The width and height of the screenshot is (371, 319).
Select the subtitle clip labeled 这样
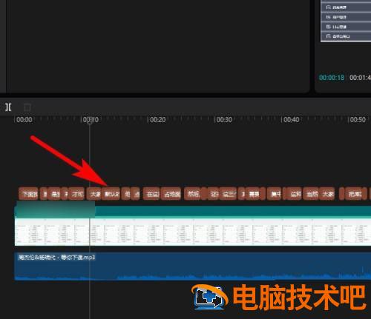click(295, 194)
